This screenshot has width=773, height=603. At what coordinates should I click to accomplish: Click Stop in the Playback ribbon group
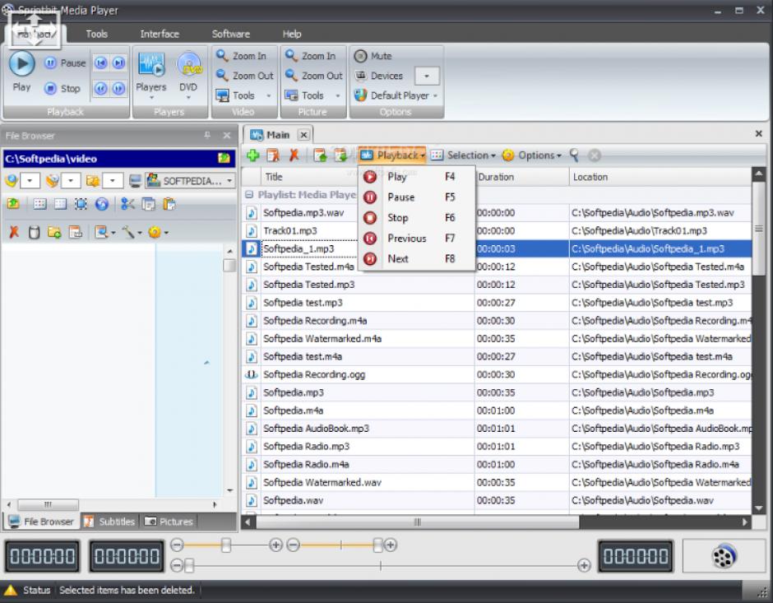click(x=62, y=89)
